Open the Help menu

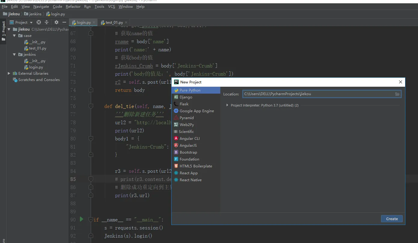tap(140, 6)
